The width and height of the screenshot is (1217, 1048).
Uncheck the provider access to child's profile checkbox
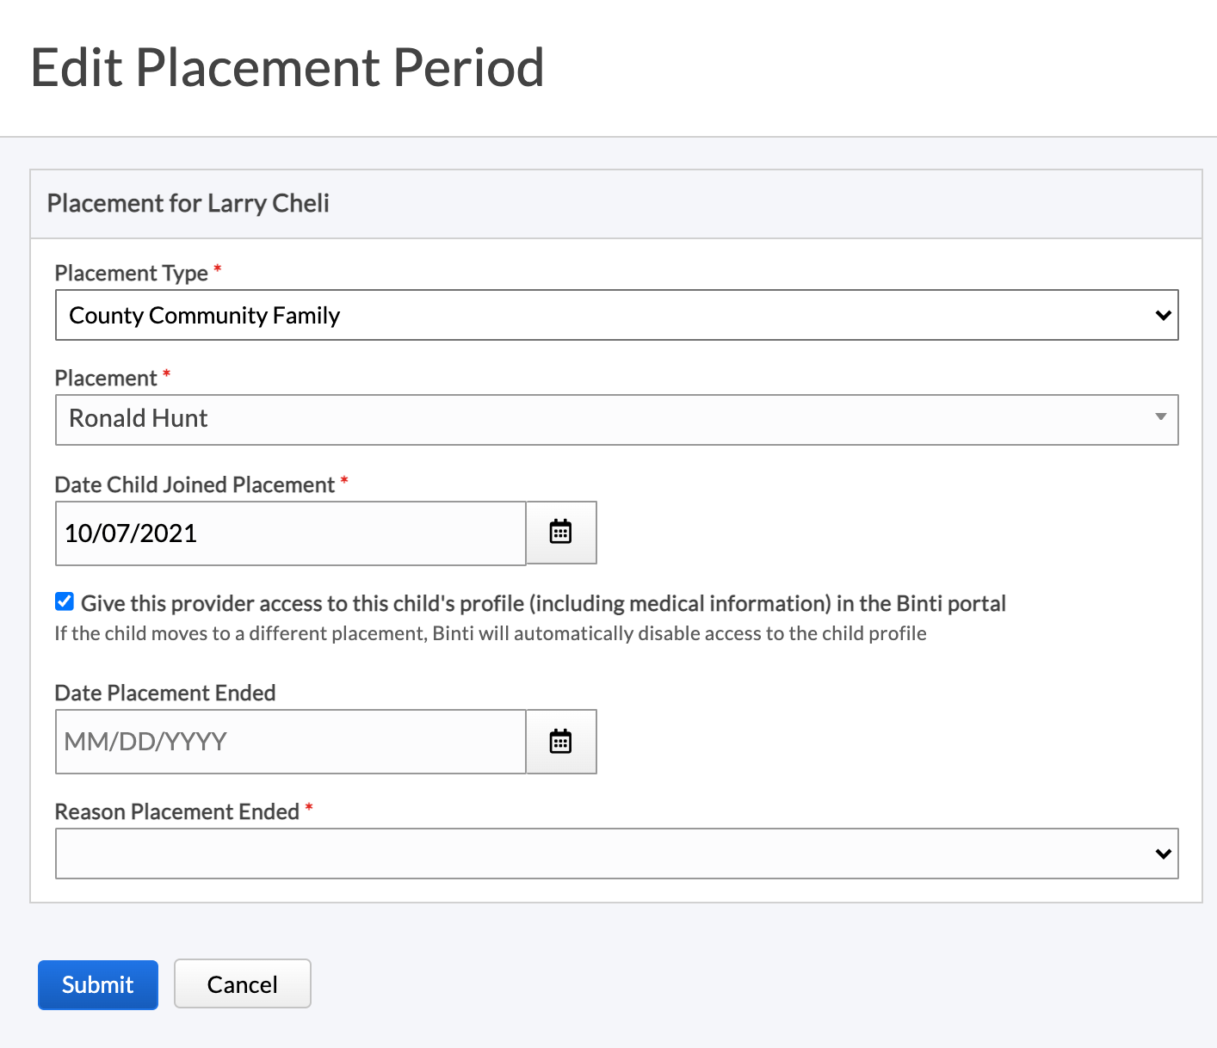pos(65,602)
